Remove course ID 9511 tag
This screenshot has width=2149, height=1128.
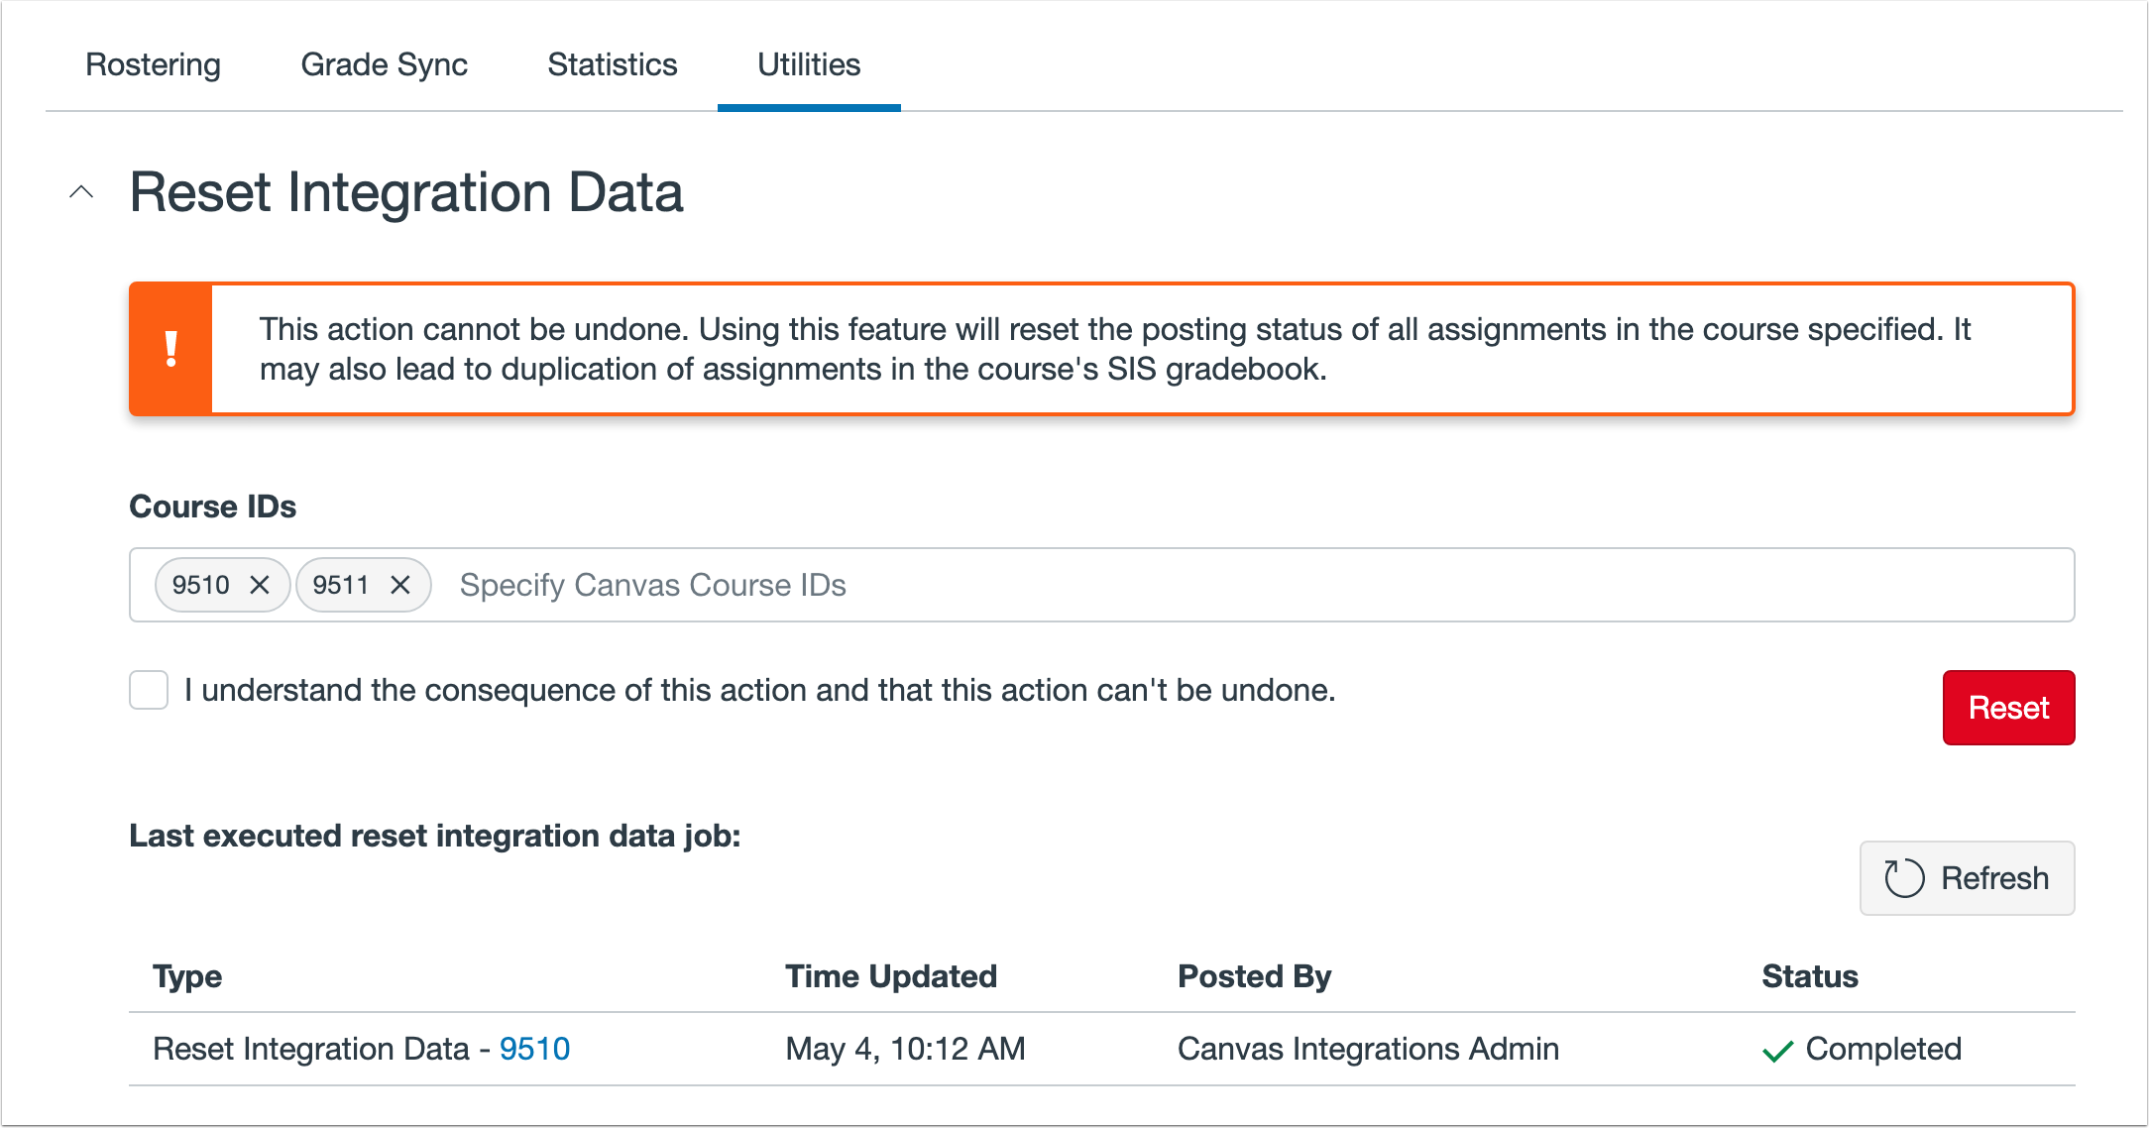(x=400, y=585)
